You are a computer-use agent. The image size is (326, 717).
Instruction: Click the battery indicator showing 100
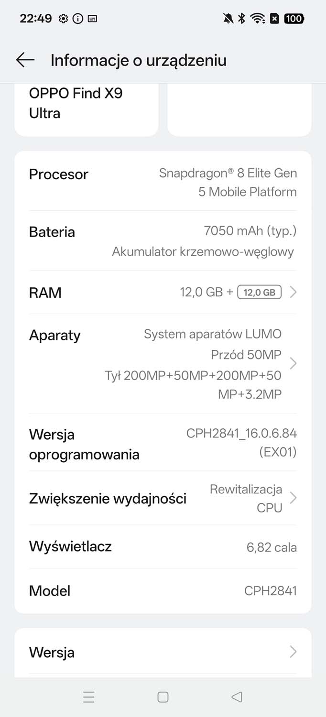point(293,18)
